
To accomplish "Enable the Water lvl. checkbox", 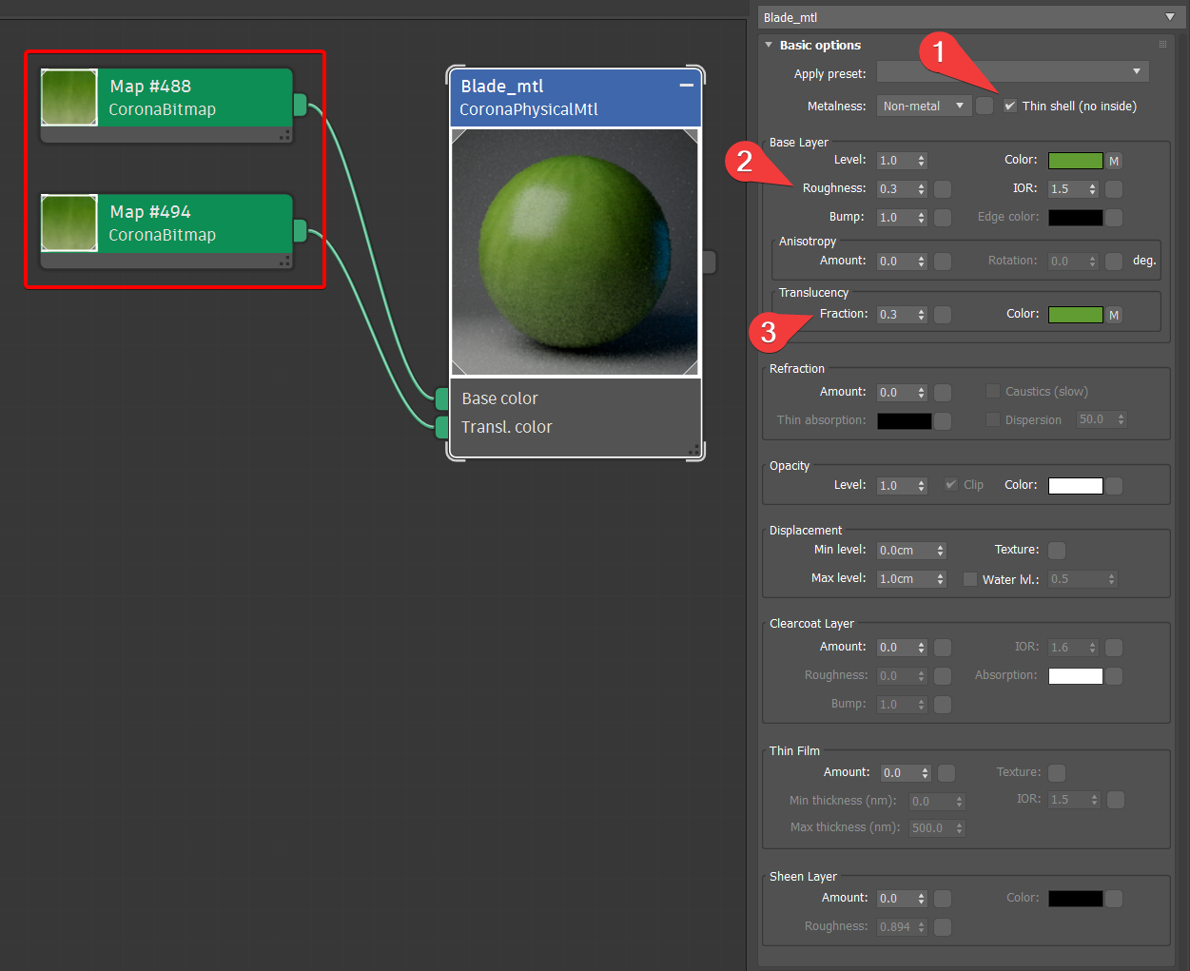I will (970, 579).
